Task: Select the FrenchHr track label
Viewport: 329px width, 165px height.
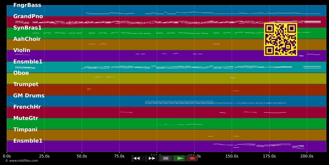Action: 27,107
